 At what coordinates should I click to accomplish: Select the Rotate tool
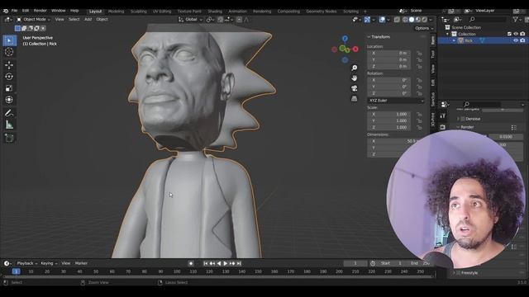tap(9, 77)
